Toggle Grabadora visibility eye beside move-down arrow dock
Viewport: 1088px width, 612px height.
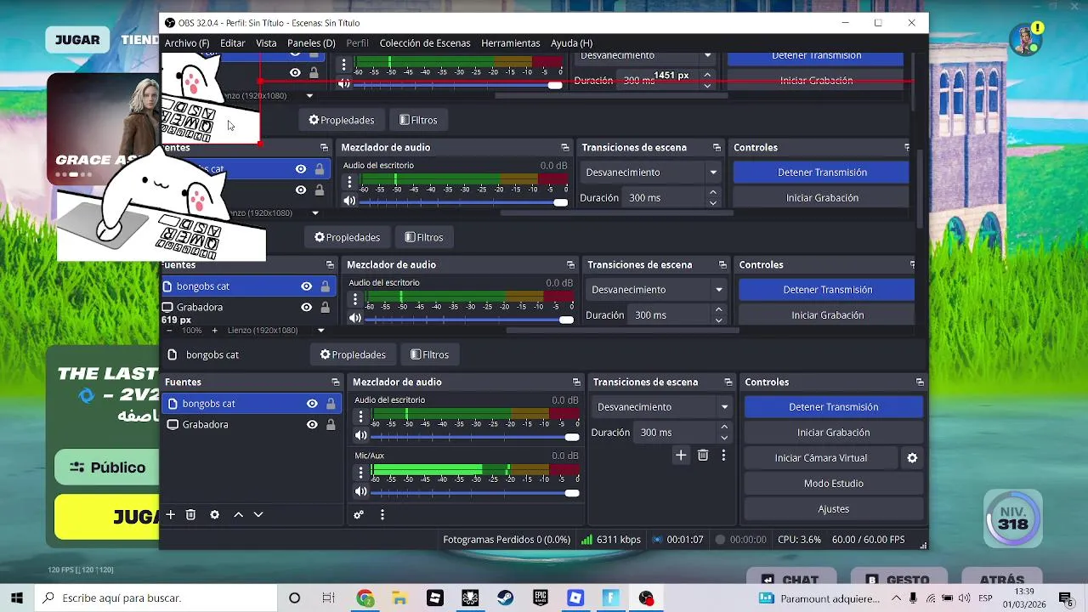point(312,424)
